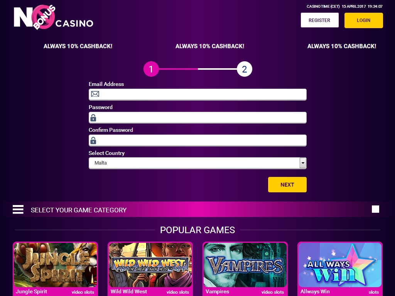Click the yellow Login button
The width and height of the screenshot is (395, 296).
pos(363,20)
